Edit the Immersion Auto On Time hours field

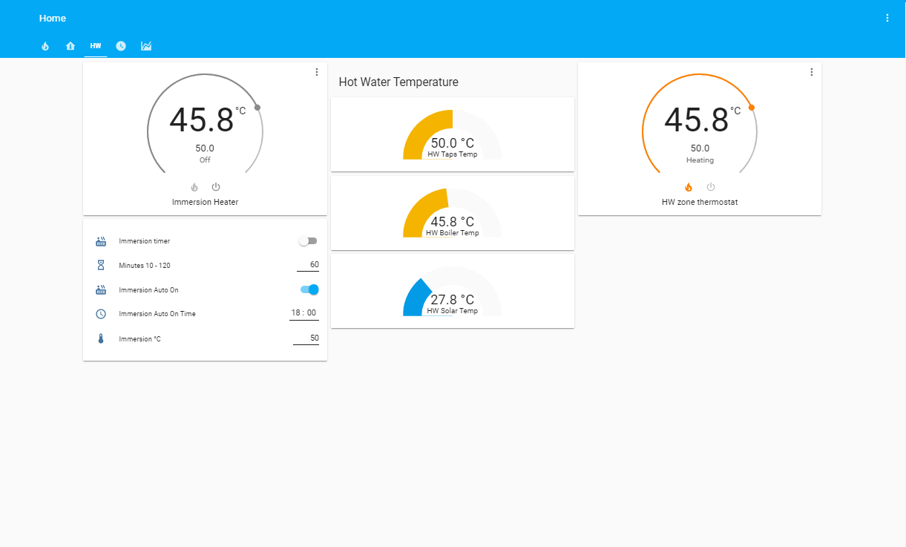point(297,313)
